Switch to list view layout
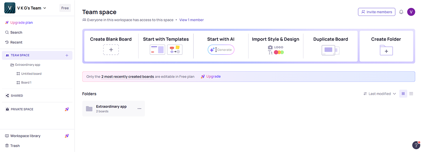Screen dimensions: 423x152 click(411, 93)
